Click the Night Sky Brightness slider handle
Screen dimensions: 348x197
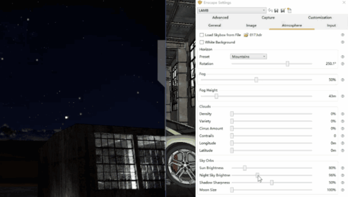[257, 175]
